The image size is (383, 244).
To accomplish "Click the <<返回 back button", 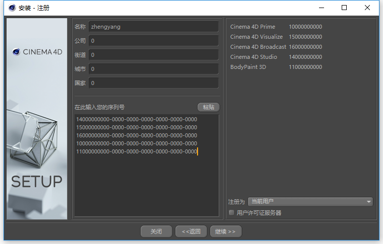I will point(191,231).
